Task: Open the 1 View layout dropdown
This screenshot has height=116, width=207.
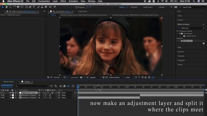Action: (x=129, y=77)
